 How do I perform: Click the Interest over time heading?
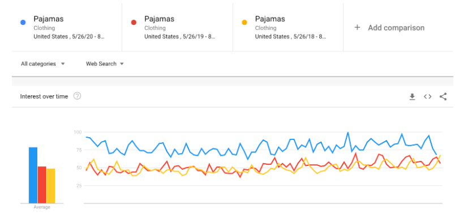(44, 97)
